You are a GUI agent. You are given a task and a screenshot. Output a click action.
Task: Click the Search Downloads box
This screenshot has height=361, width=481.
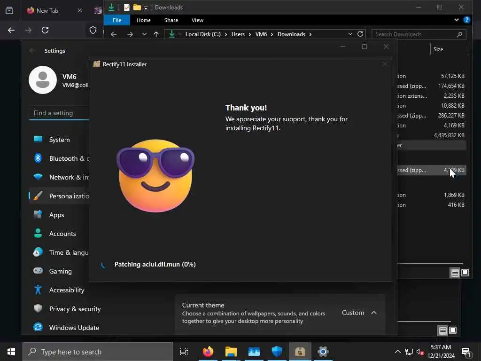pos(419,34)
